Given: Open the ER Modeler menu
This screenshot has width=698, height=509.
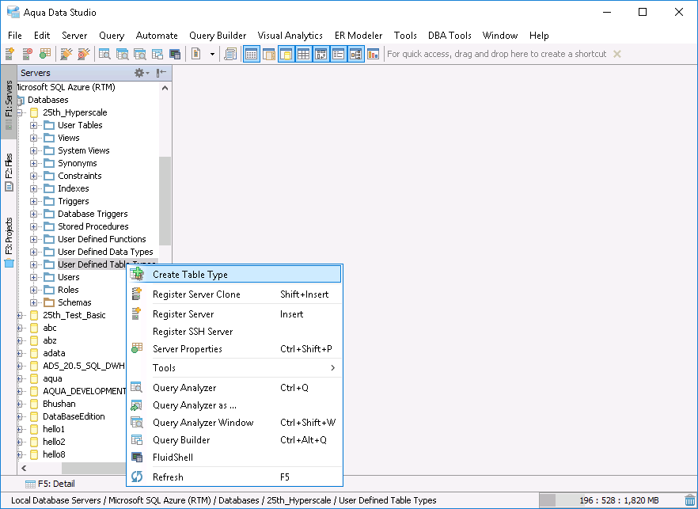Looking at the screenshot, I should click(358, 36).
